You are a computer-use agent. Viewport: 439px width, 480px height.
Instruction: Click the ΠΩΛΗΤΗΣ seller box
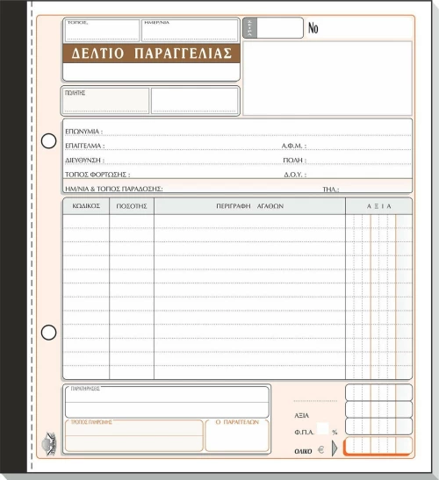click(105, 101)
